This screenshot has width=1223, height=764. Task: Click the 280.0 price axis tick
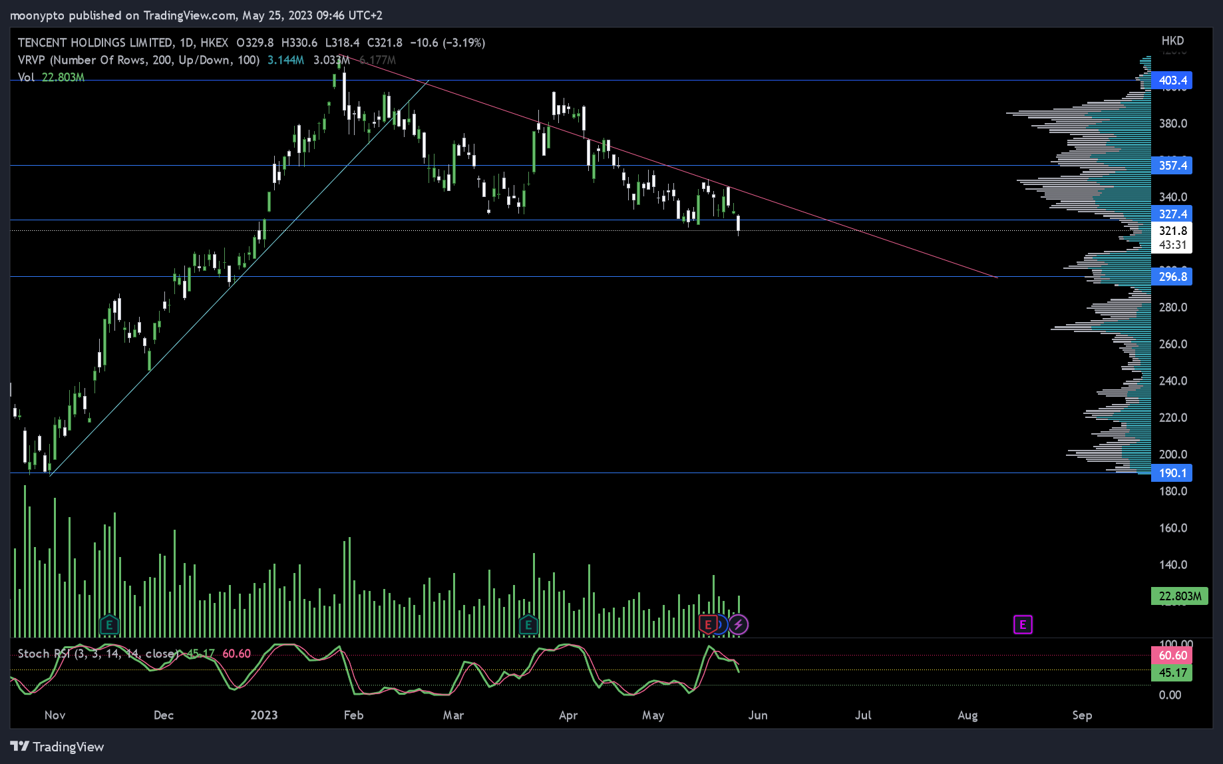[1173, 307]
